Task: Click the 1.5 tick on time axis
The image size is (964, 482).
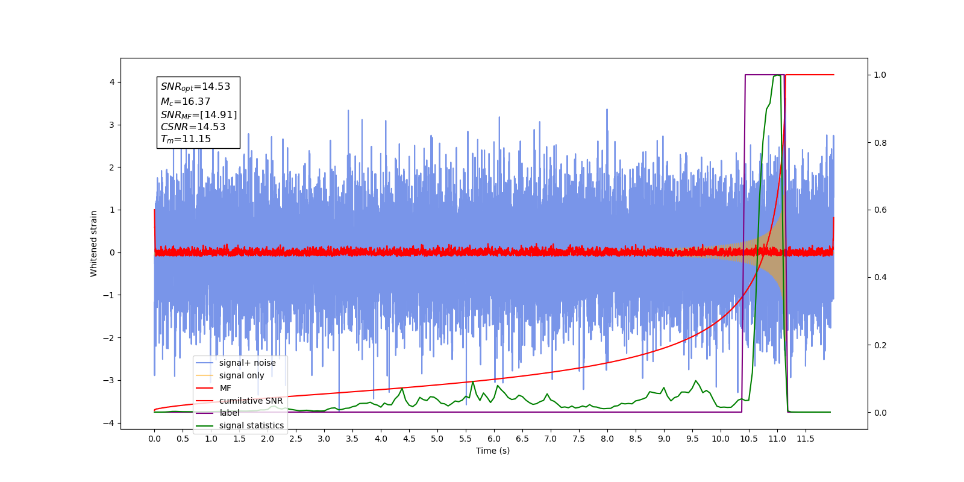Action: (x=239, y=439)
